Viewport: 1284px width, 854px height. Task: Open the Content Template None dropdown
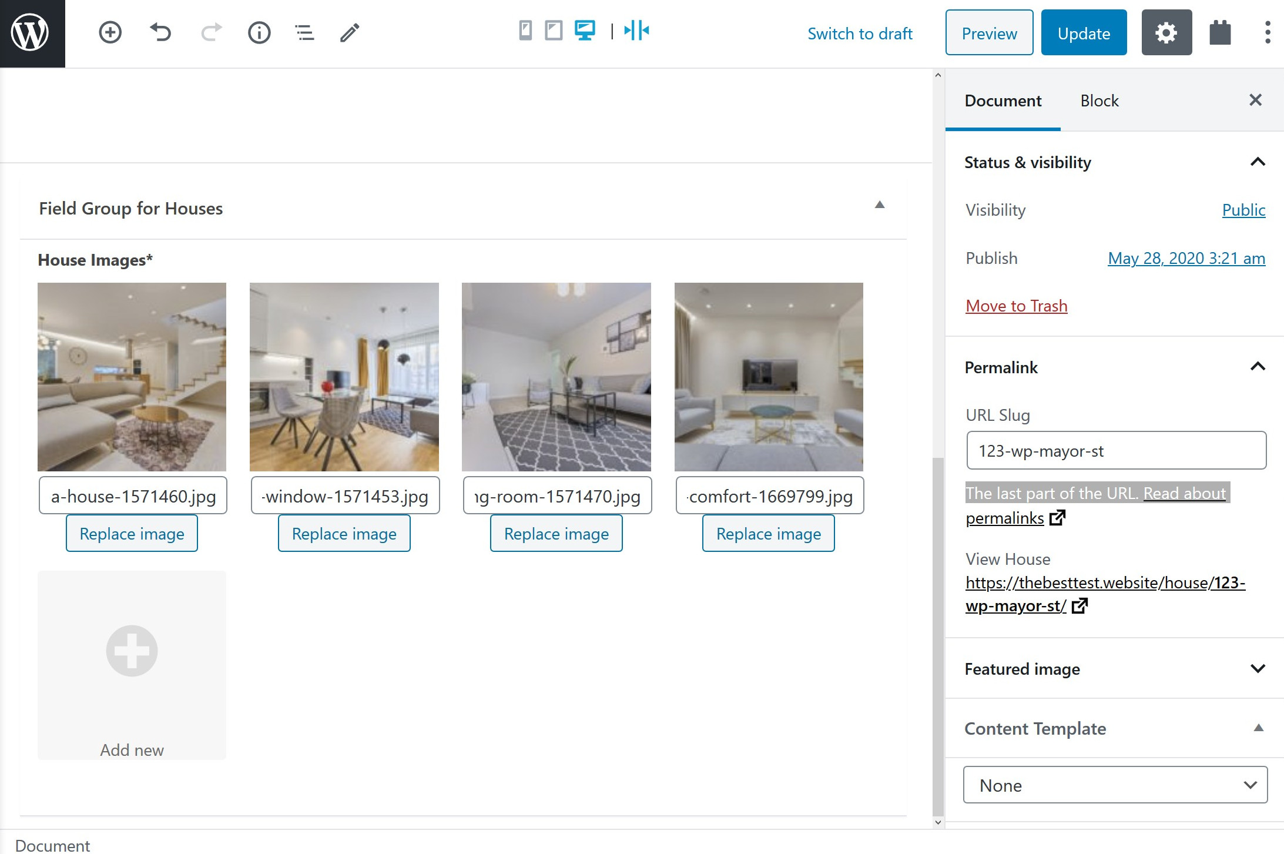point(1115,785)
